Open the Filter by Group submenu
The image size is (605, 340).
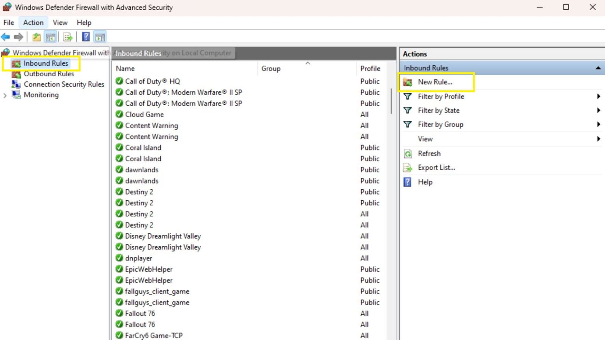coord(440,125)
